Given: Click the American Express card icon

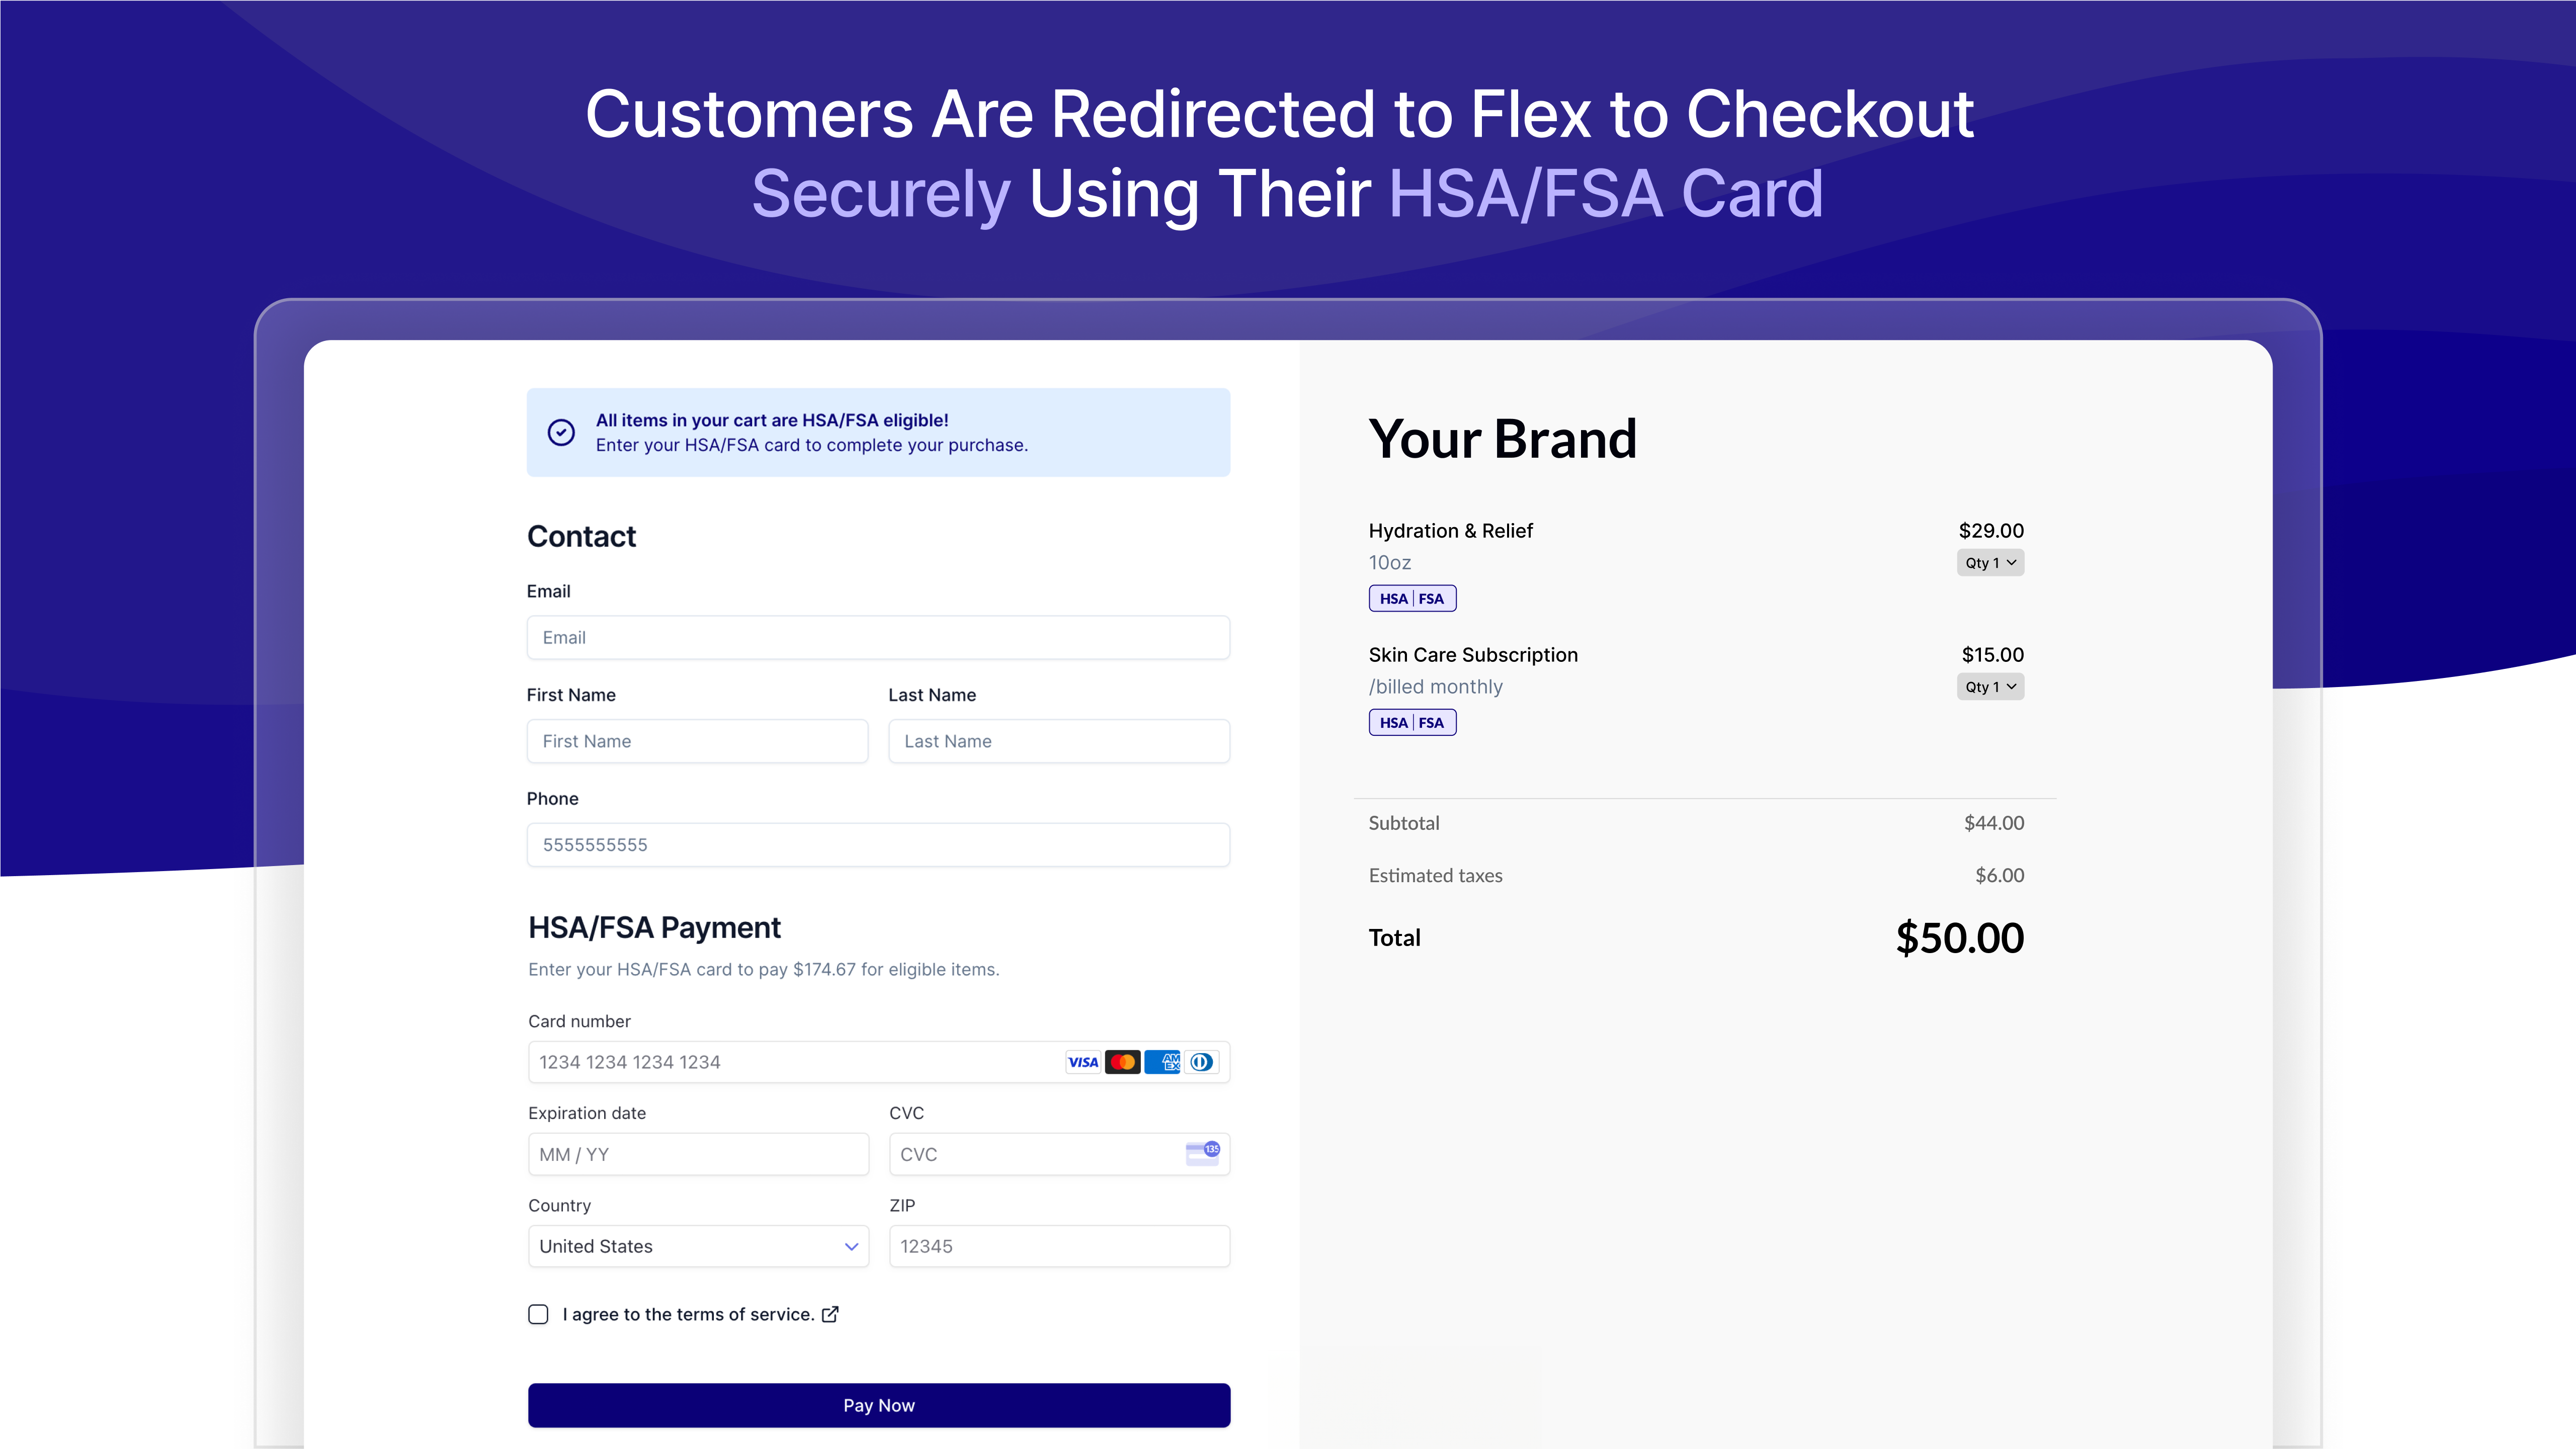Looking at the screenshot, I should tap(1162, 1062).
